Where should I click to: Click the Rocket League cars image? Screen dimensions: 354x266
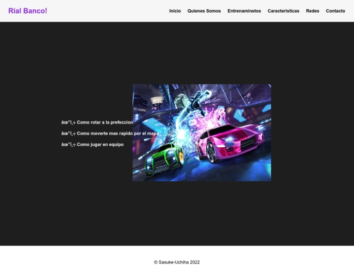click(x=202, y=133)
